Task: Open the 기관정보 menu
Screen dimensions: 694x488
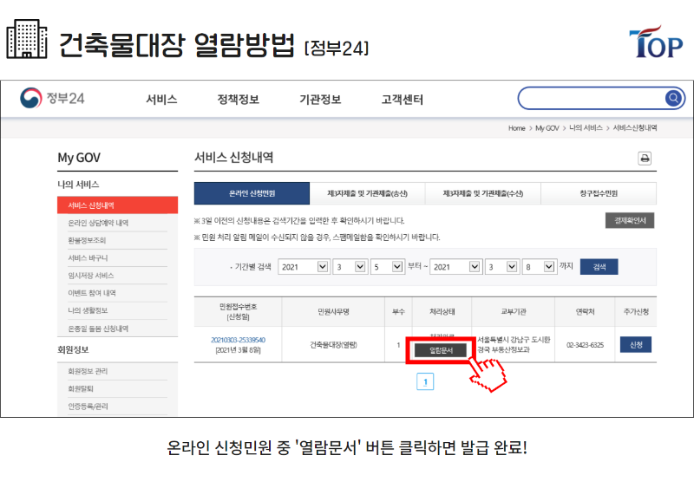Action: 320,100
